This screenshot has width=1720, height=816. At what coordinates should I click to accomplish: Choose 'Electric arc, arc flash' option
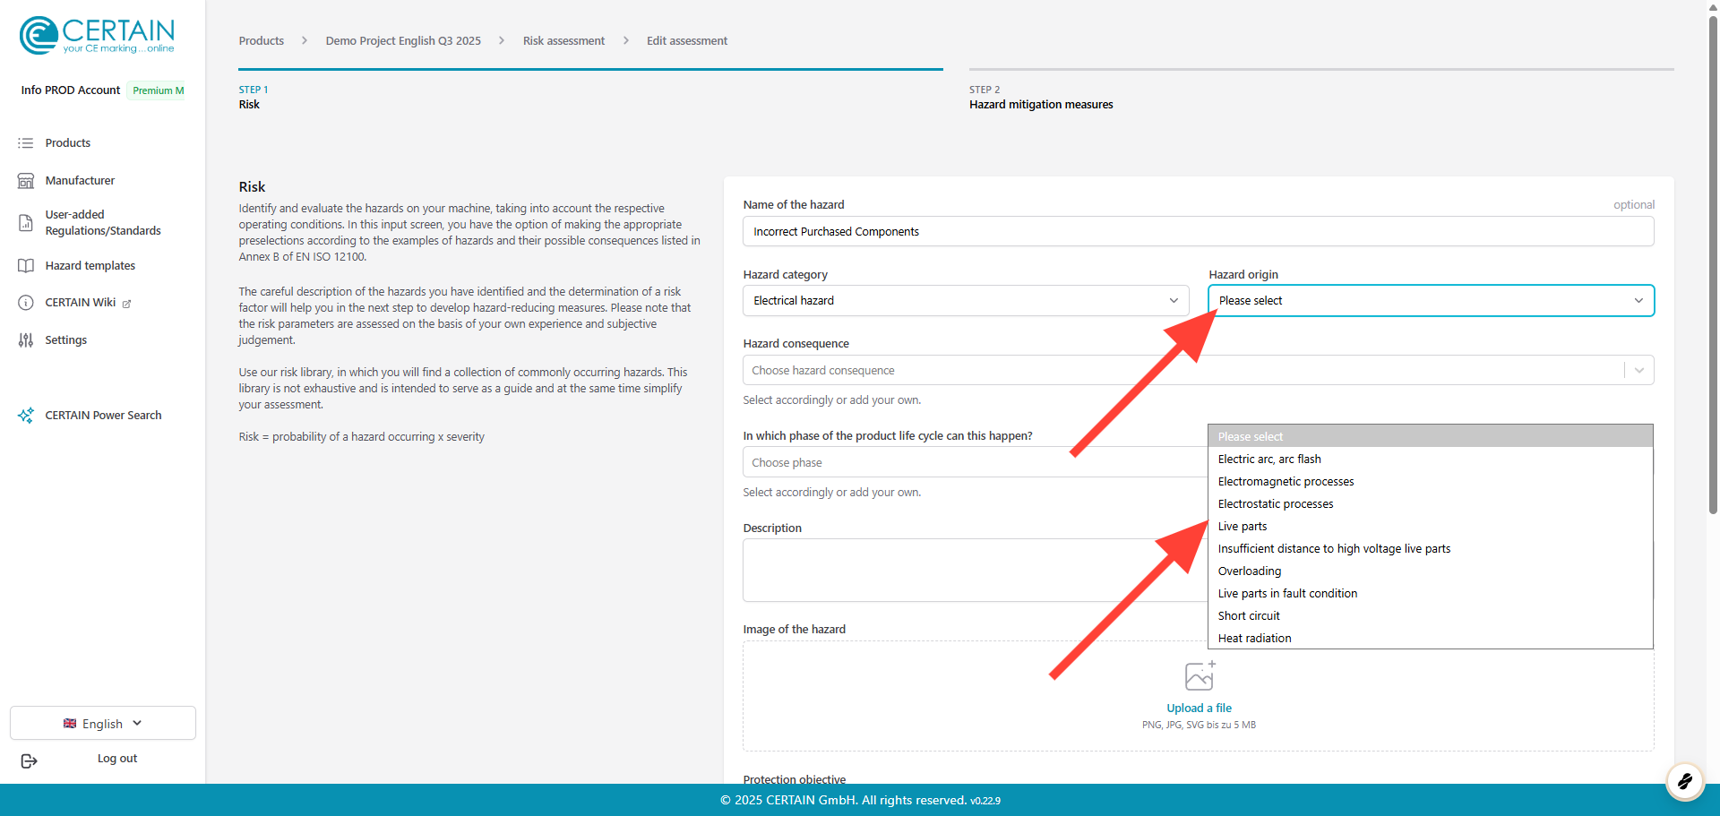[1431, 460]
